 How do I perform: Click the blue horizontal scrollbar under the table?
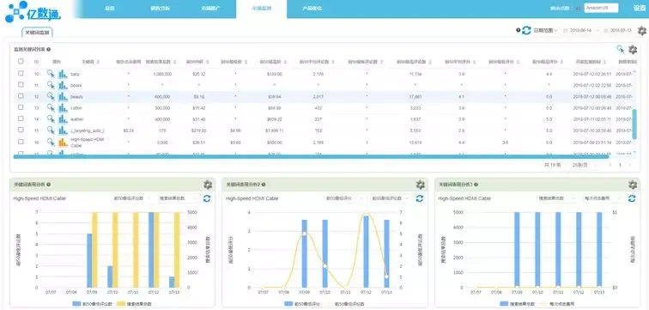tap(311, 157)
